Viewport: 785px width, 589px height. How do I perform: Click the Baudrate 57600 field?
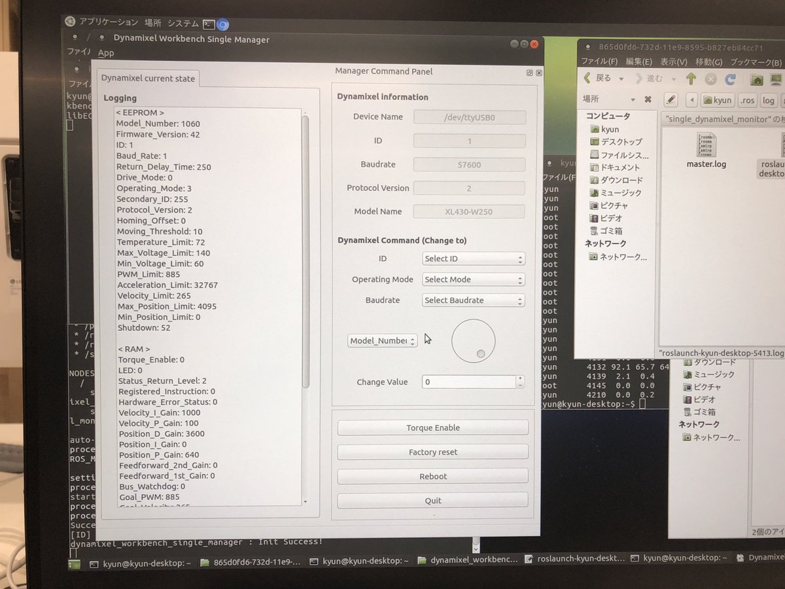coord(470,164)
